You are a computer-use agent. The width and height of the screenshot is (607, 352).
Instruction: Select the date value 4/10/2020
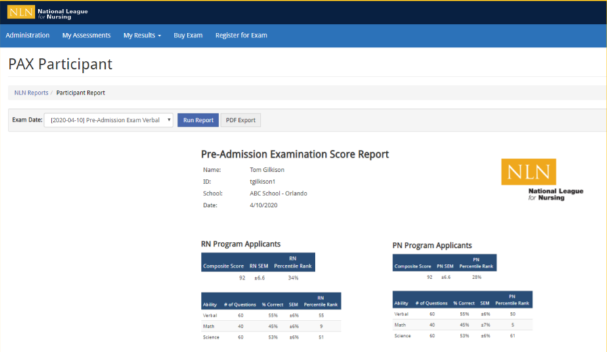coord(264,205)
